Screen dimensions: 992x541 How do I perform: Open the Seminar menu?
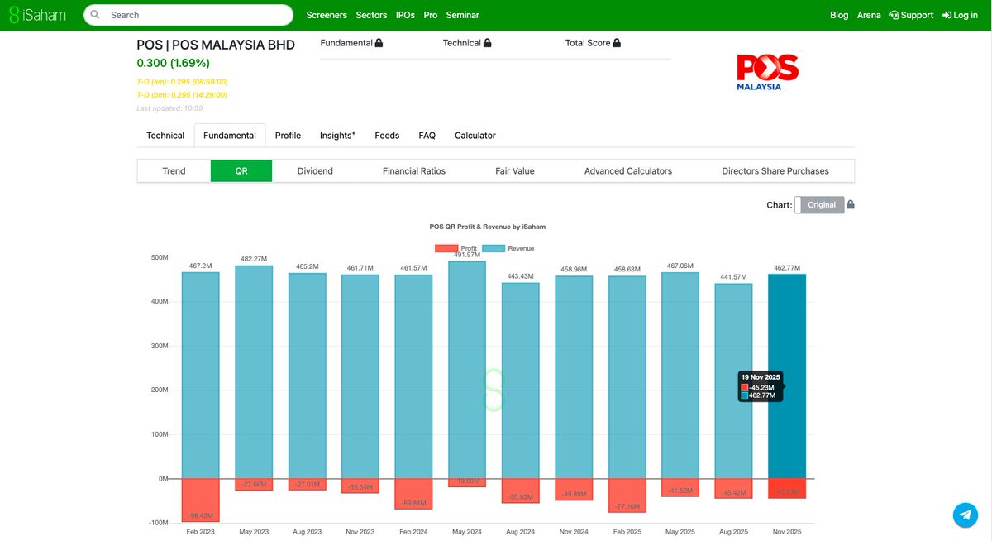462,15
